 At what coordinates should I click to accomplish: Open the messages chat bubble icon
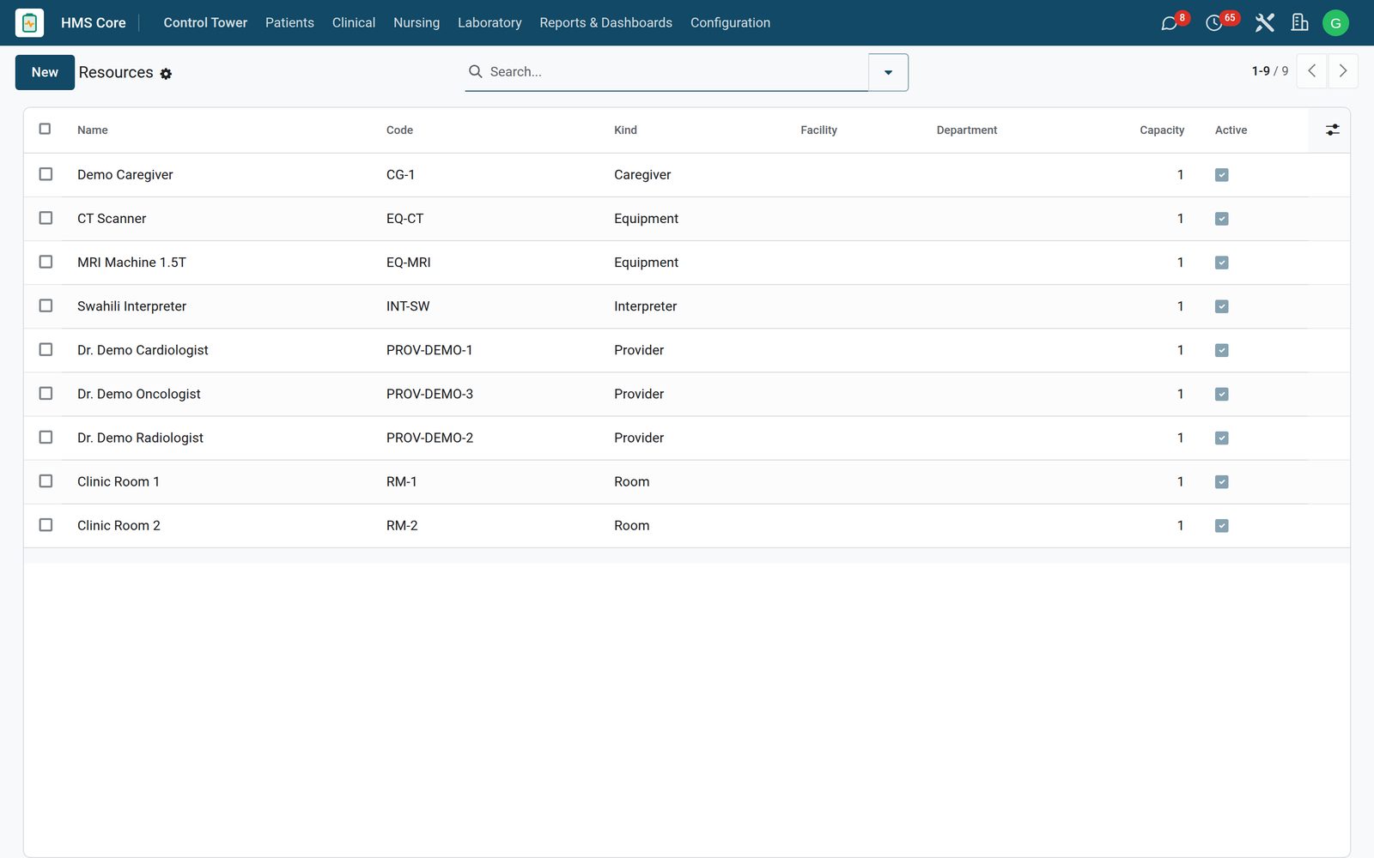click(1169, 23)
